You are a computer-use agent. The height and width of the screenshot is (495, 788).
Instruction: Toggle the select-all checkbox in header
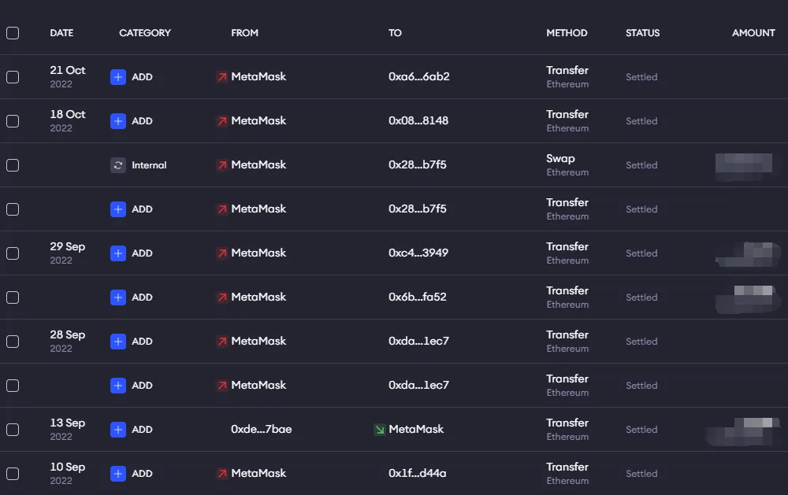point(13,33)
